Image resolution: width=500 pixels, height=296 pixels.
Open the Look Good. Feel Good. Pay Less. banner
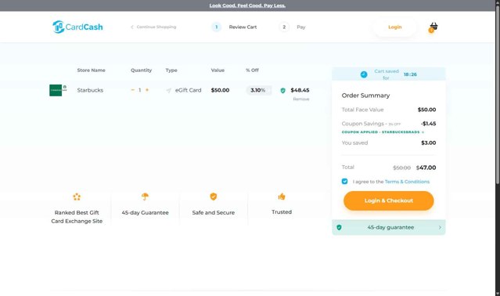click(x=247, y=5)
